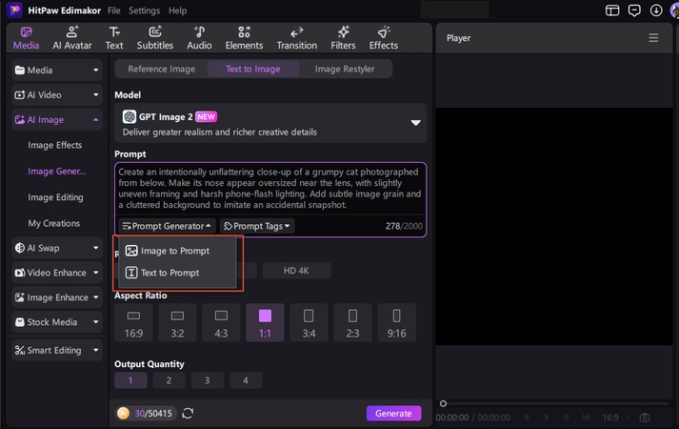Click the HitPaw Edimakor logo icon
Viewport: 679px width, 429px height.
(14, 10)
